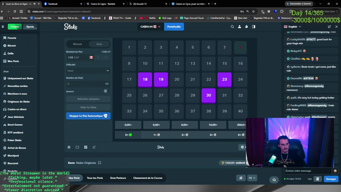Switch to Casino En Ligne - Rainbet tab
Viewport: 341px width, 192px height.
point(105,4)
